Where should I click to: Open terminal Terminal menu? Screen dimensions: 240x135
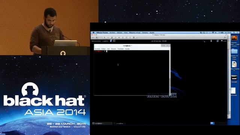(x=120, y=49)
